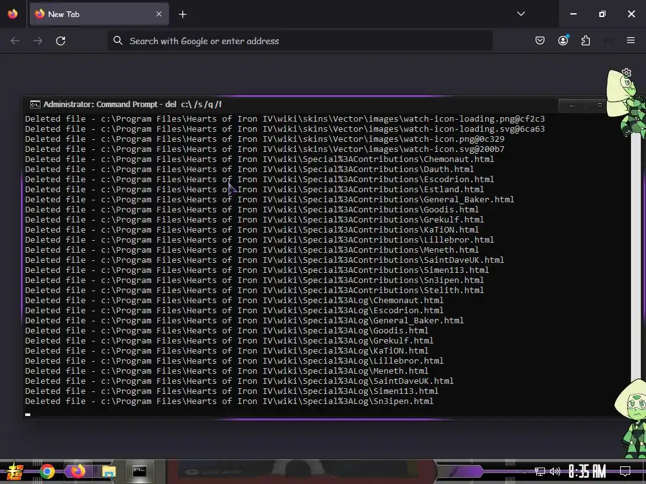Click line ending 3ALog\SaintDaveUK.html
This screenshot has height=484, width=646.
point(239,381)
